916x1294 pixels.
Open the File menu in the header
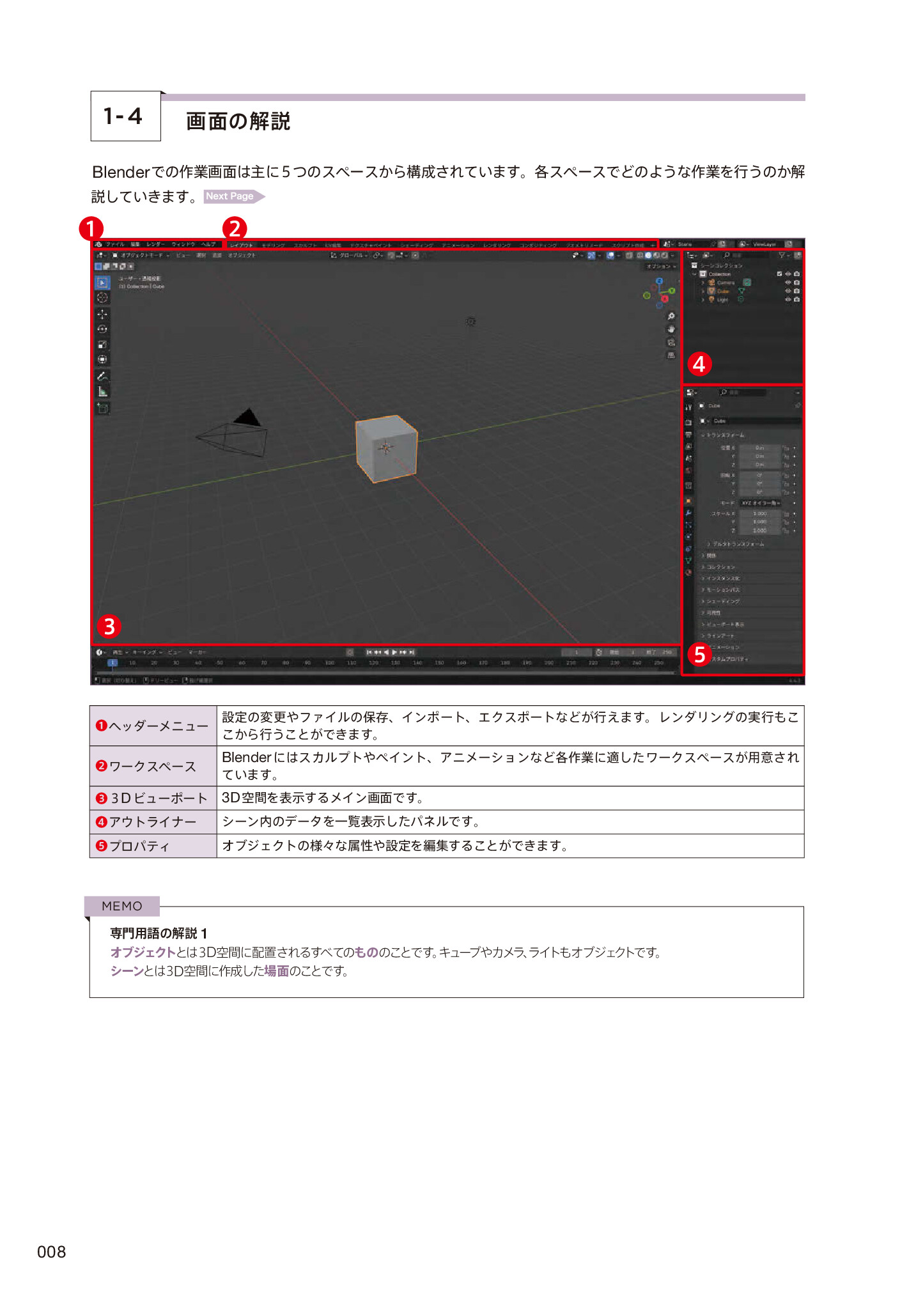(x=115, y=244)
